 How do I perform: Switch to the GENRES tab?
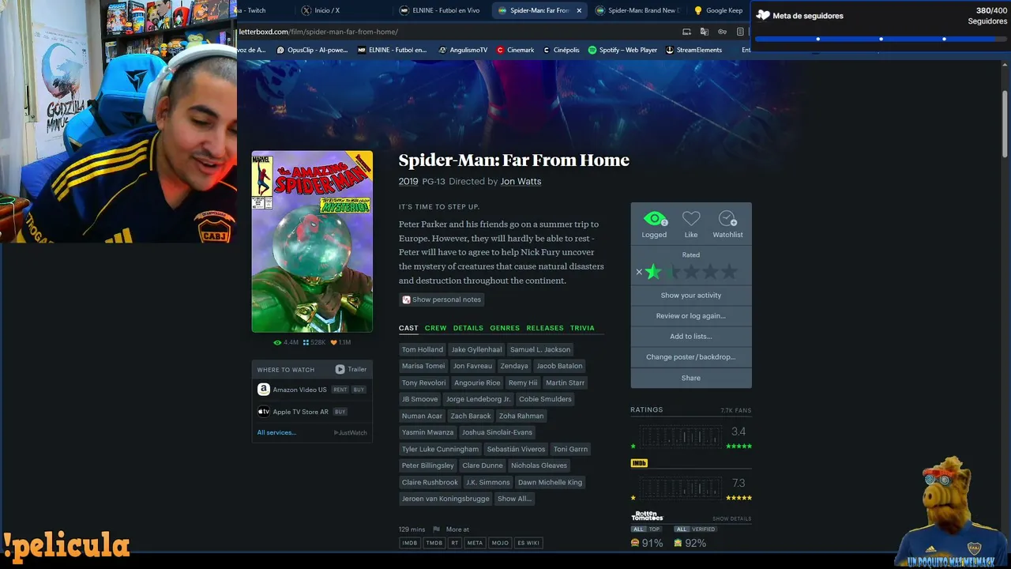[x=505, y=328]
